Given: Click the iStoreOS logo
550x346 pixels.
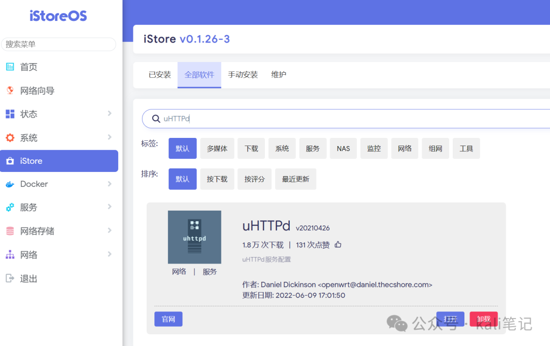Looking at the screenshot, I should click(58, 16).
